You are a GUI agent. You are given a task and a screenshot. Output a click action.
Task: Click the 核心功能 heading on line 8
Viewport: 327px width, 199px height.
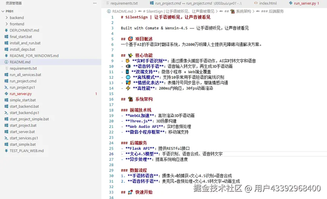pyautogui.click(x=144, y=56)
